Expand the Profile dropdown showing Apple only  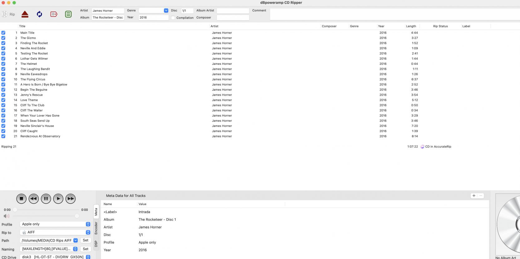pos(88,224)
